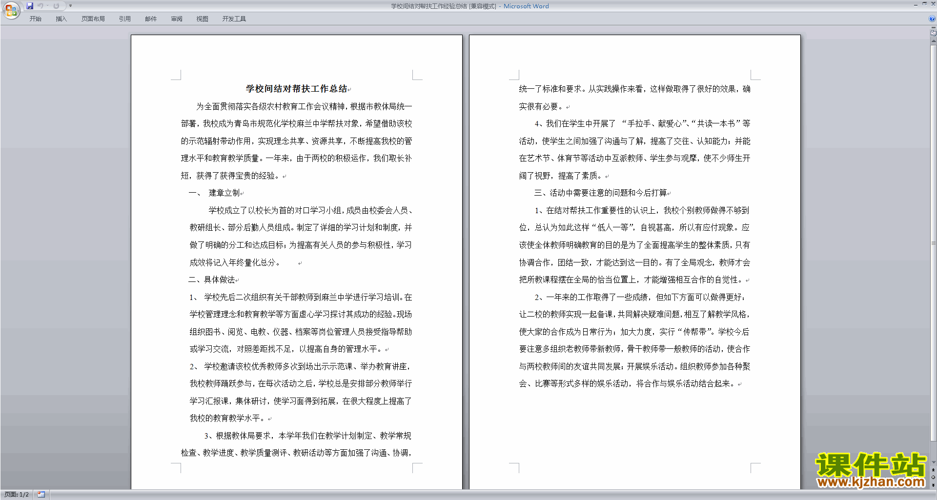The width and height of the screenshot is (937, 500).
Task: Click the line starting 3、根据教体局要求
Action: point(308,436)
